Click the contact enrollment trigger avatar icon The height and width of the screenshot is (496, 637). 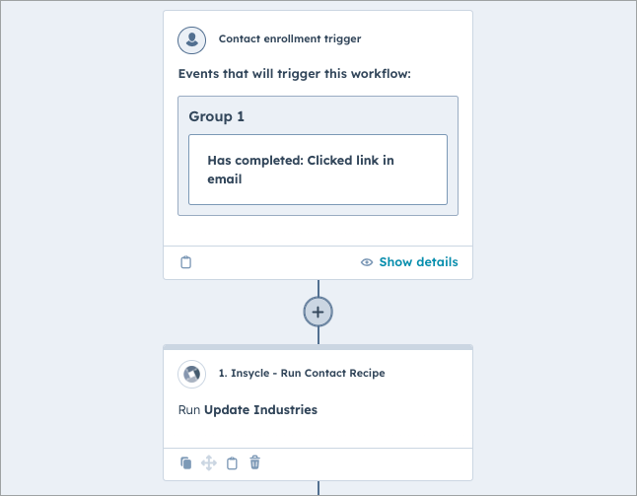click(191, 39)
